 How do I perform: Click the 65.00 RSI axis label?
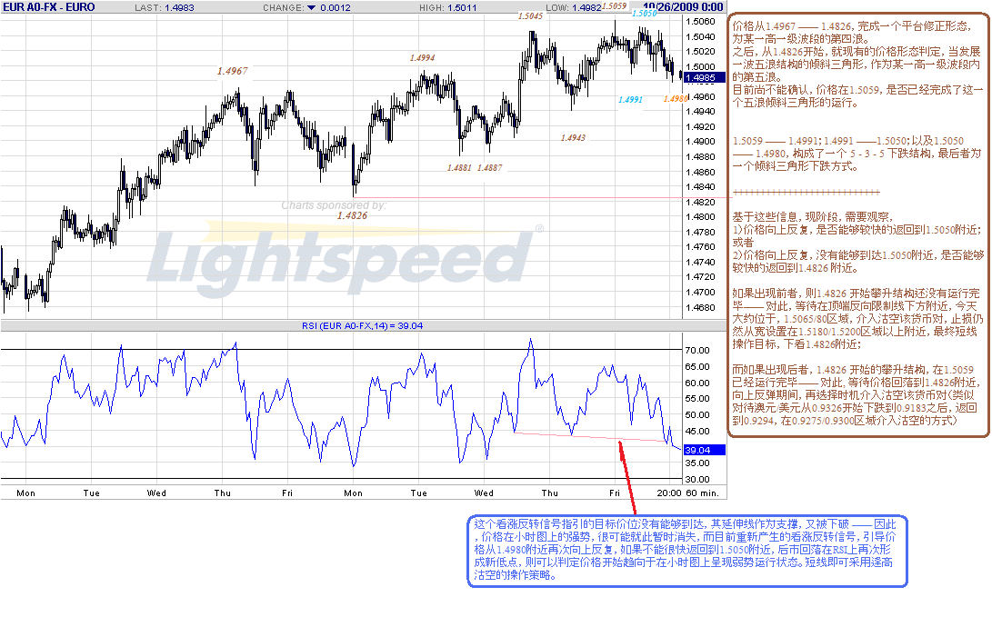click(697, 367)
